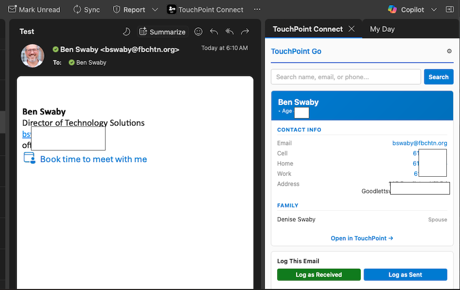Viewport: 460px width, 290px height.
Task: Toggle the side pane layout icon
Action: 449,9
